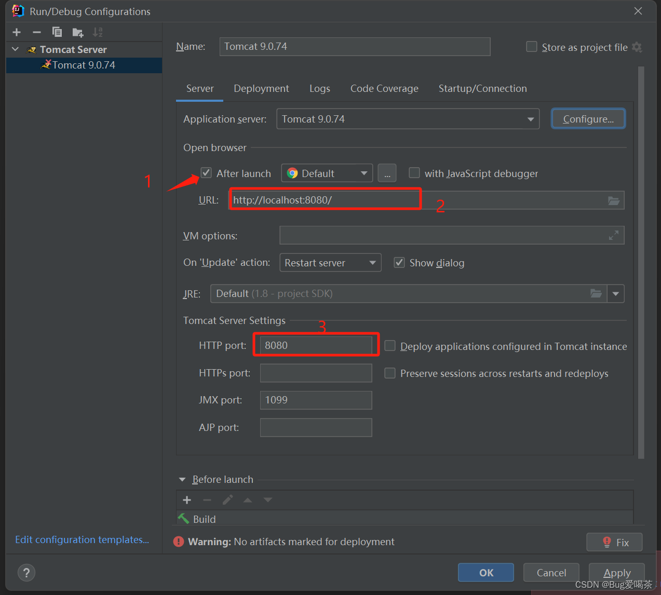
Task: Click the folder icon in the URL field
Action: [x=614, y=200]
